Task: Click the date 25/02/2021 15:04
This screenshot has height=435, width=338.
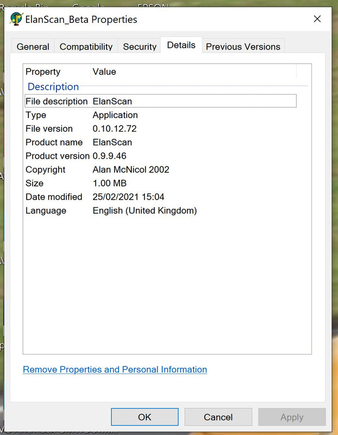Action: click(x=128, y=197)
